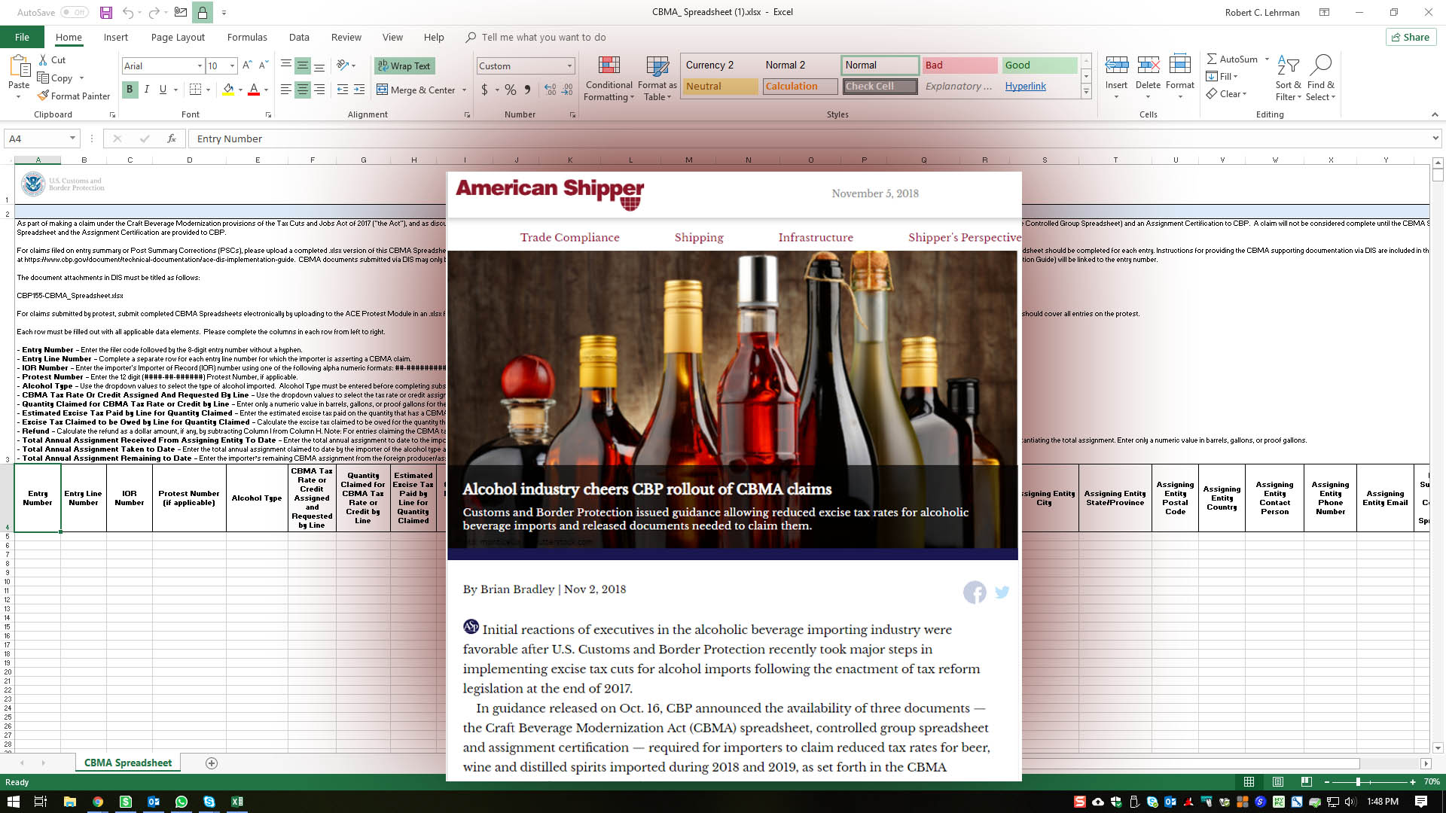This screenshot has height=813, width=1446.
Task: Click the zoom slider in status bar
Action: coord(1358,782)
